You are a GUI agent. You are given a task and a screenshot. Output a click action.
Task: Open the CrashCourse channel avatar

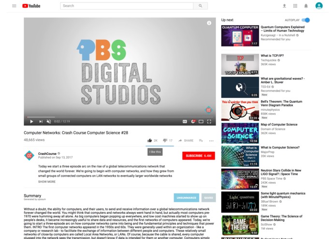coord(29,156)
